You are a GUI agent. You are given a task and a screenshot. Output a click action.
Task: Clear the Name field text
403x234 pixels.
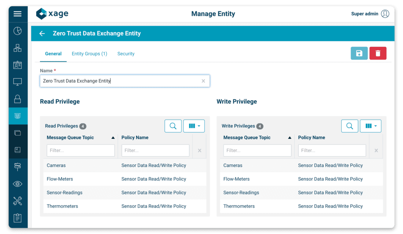point(203,81)
